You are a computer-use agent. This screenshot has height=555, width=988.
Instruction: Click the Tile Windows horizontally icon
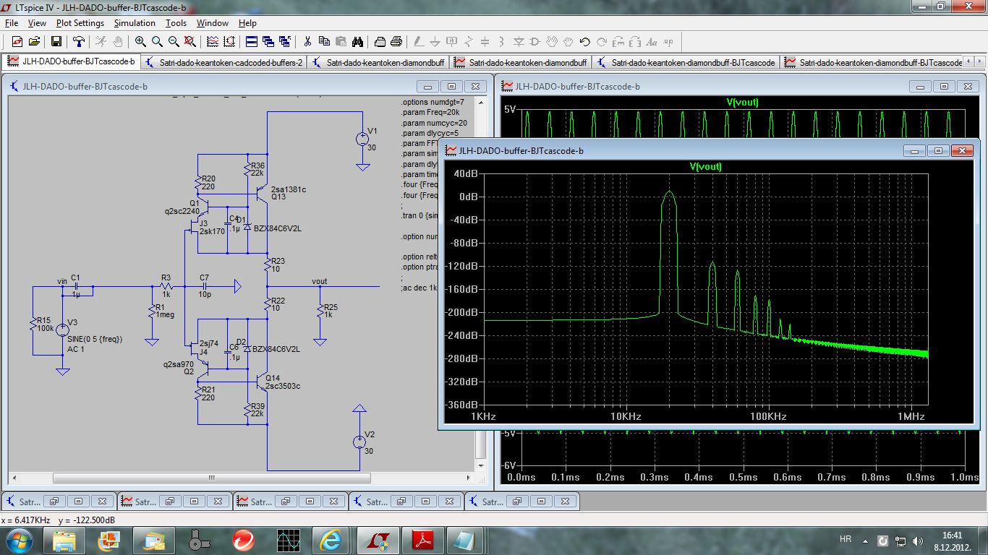click(x=251, y=42)
